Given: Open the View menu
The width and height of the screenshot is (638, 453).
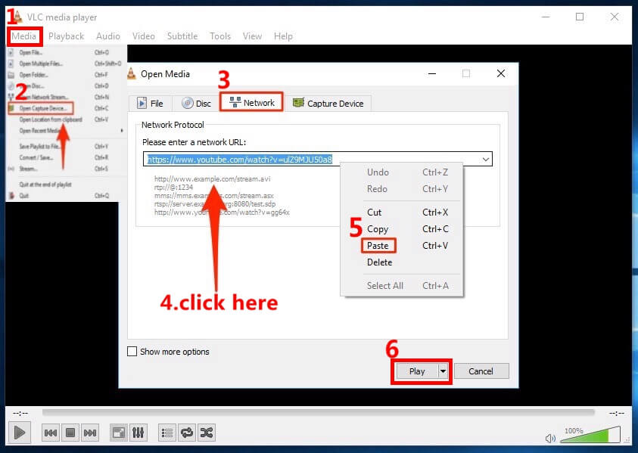Looking at the screenshot, I should 252,36.
